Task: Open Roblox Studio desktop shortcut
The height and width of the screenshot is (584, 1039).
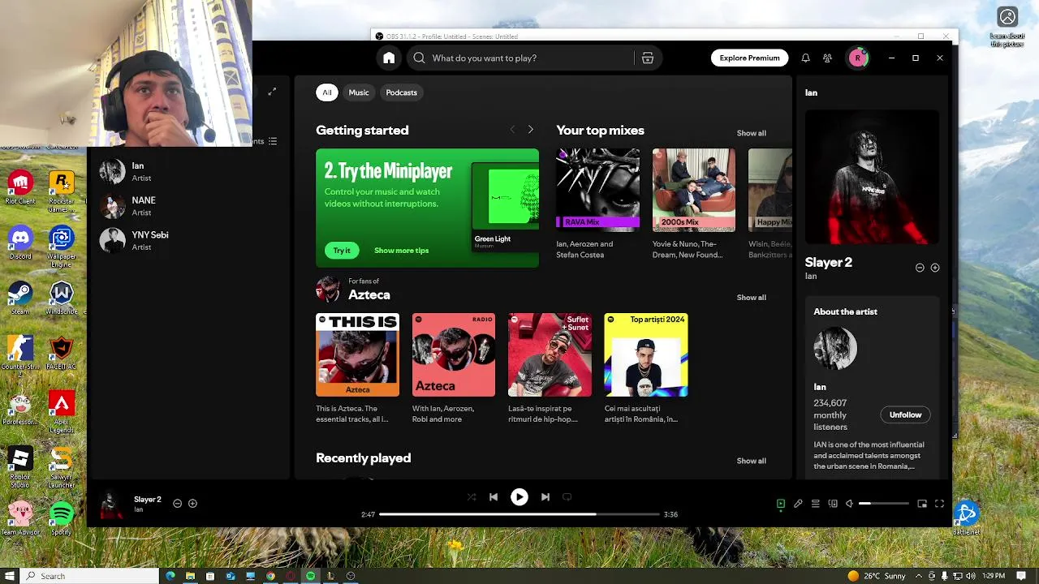Action: pos(20,467)
